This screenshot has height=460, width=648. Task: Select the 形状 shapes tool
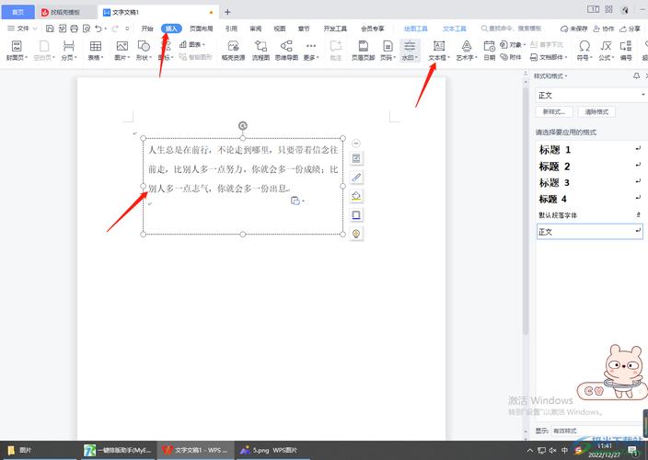(x=144, y=51)
